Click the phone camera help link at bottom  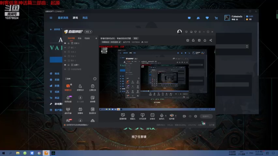[77, 125]
